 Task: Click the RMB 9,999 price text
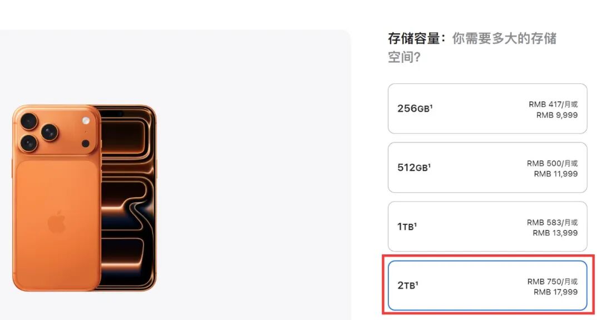[x=556, y=115]
